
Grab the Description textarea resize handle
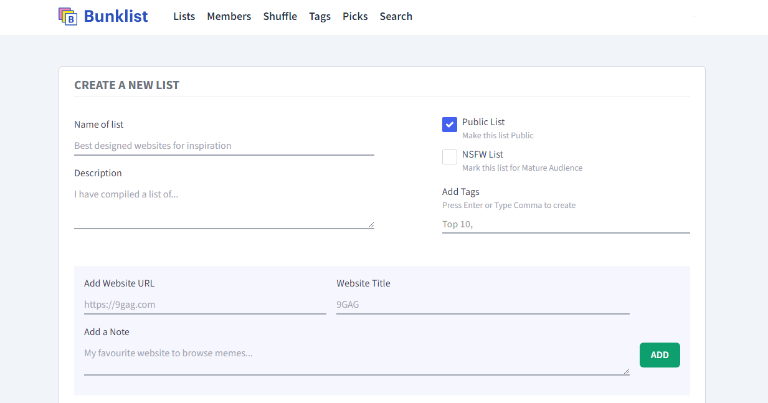[x=371, y=225]
